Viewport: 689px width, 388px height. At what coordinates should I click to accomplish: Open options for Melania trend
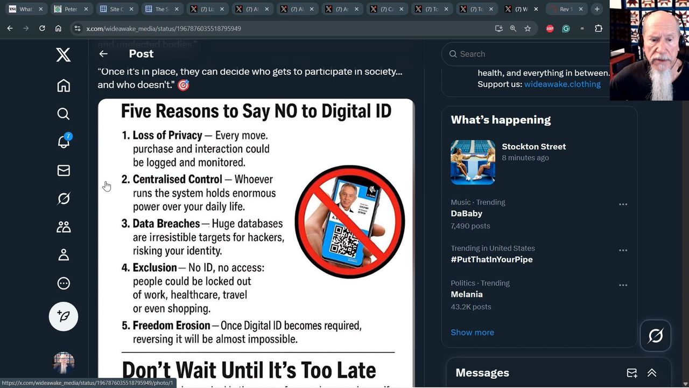click(x=623, y=285)
